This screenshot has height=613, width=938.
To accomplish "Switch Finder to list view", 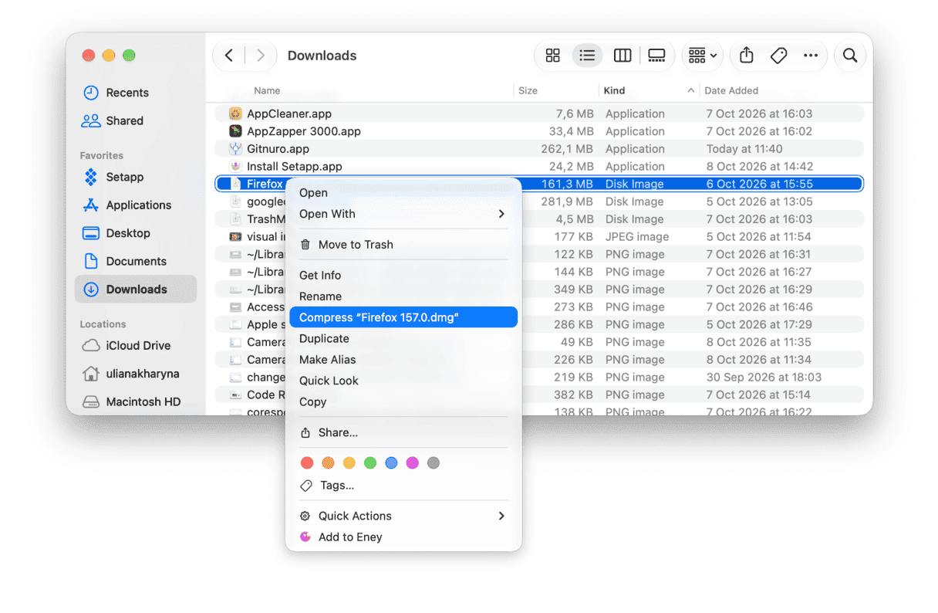I will pyautogui.click(x=588, y=56).
